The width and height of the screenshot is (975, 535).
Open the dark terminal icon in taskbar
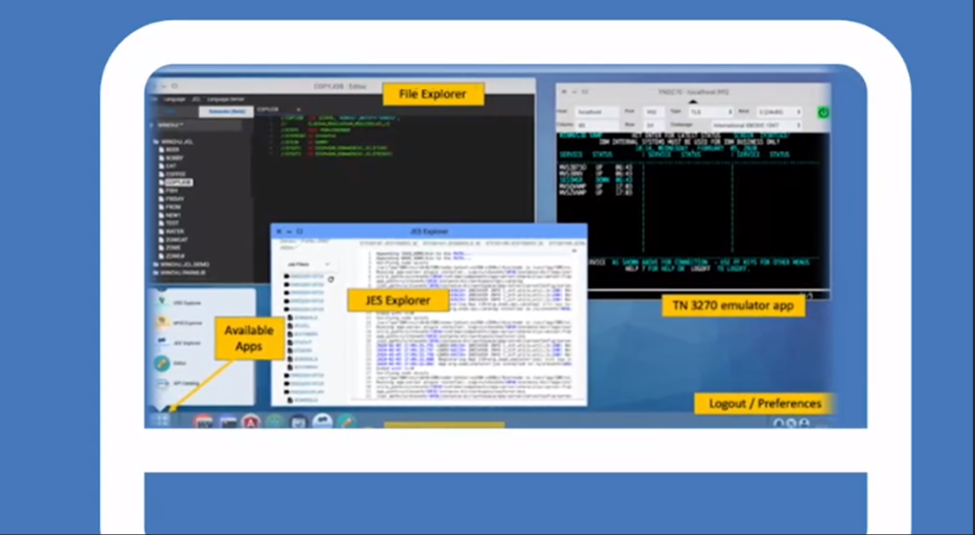click(227, 421)
